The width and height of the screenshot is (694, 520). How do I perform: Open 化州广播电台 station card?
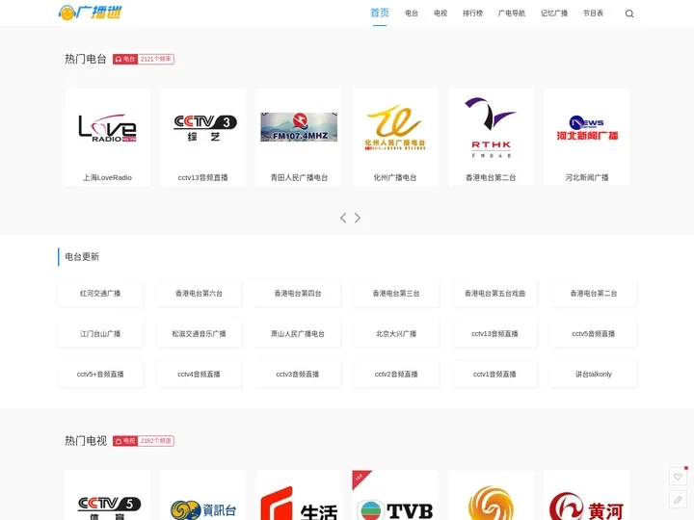point(395,137)
